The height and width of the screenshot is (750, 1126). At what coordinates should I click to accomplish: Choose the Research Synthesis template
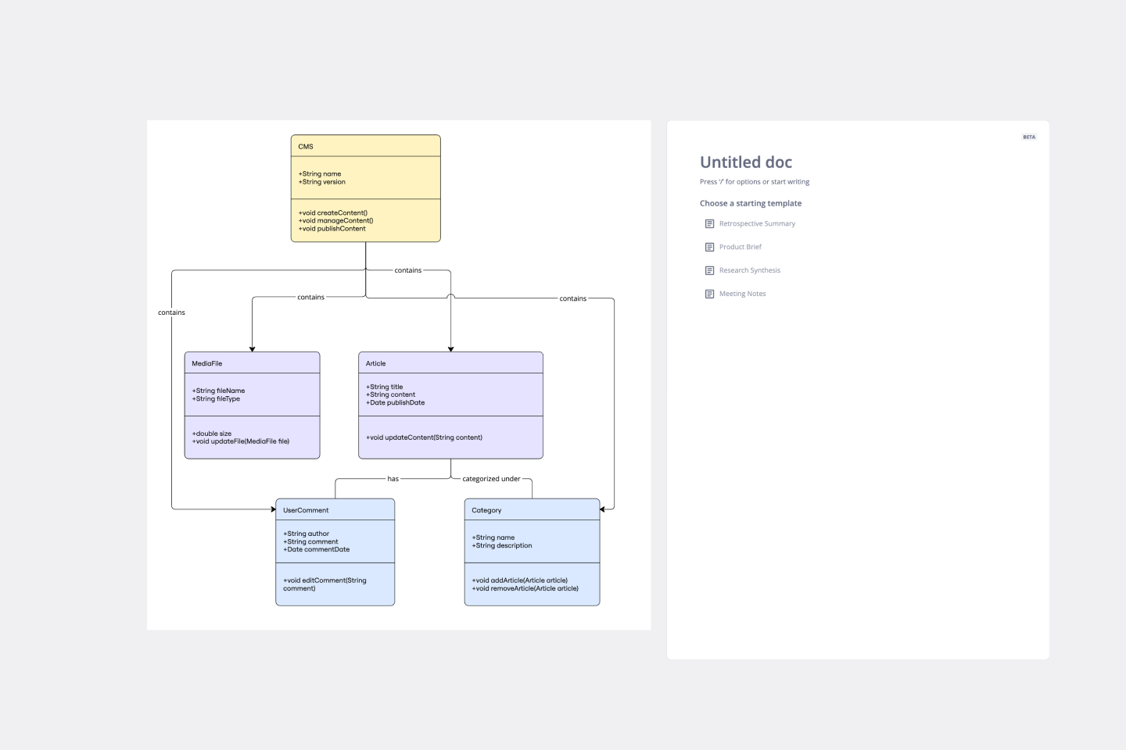tap(749, 270)
